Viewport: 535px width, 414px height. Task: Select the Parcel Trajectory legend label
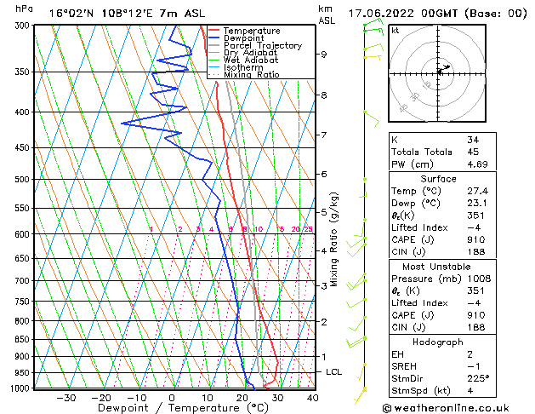click(263, 45)
